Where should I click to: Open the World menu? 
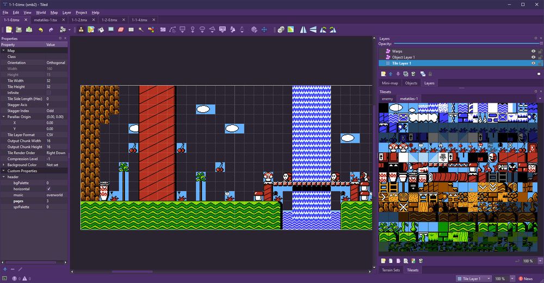pyautogui.click(x=41, y=12)
